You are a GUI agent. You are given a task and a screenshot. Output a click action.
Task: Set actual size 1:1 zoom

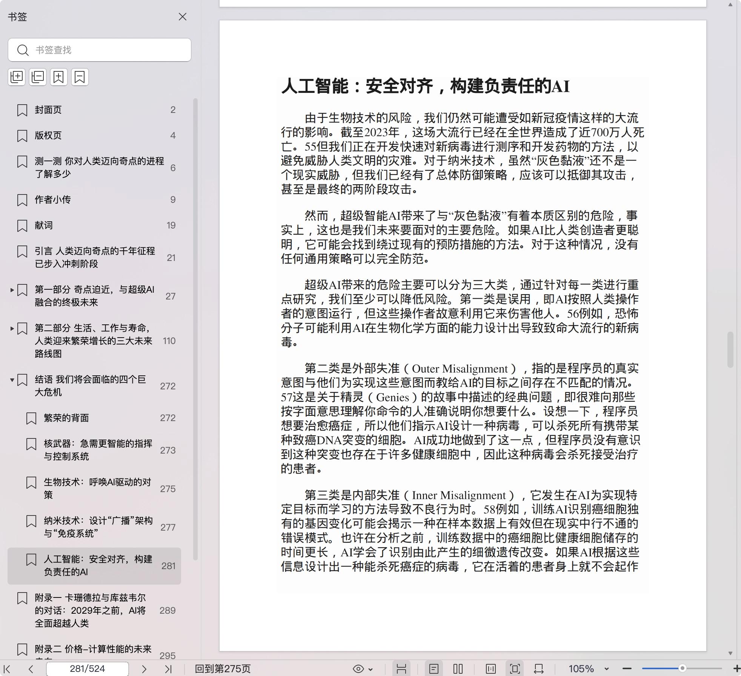tap(491, 669)
